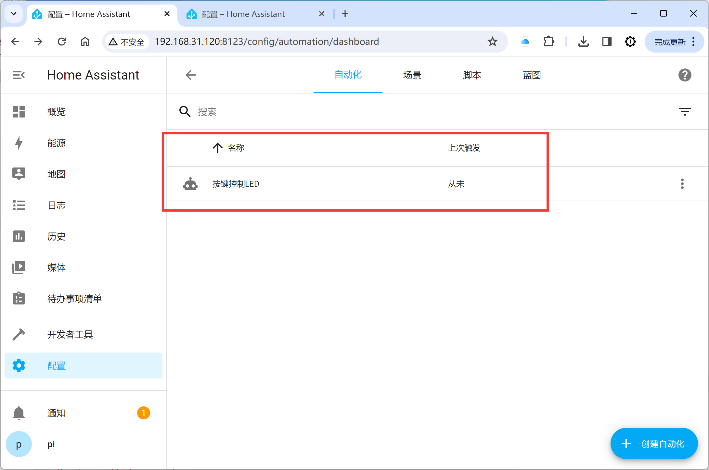This screenshot has height=470, width=709.
Task: Open the tab search dropdown arrow
Action: point(14,14)
